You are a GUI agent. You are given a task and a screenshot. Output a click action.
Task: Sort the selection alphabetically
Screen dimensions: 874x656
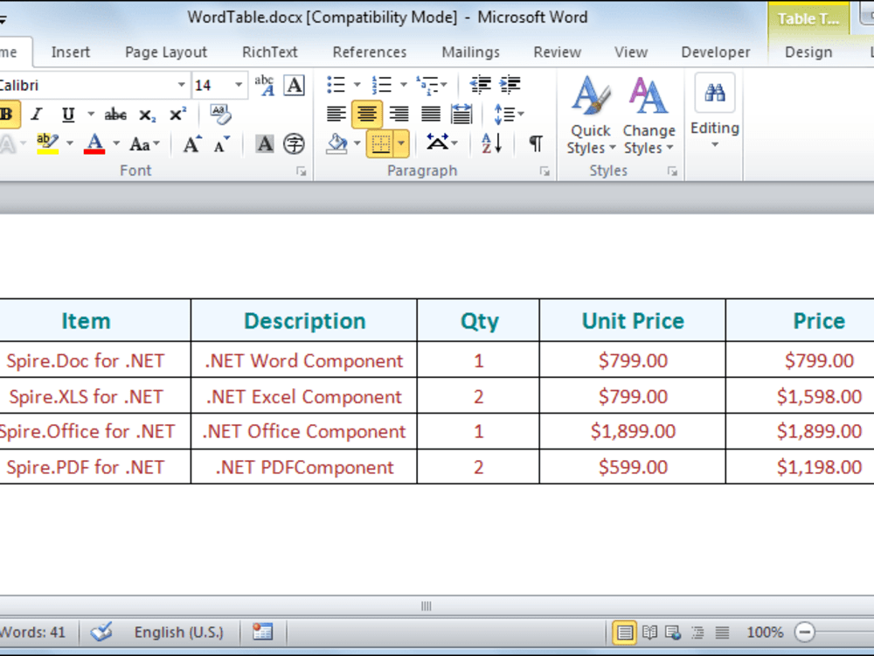492,144
